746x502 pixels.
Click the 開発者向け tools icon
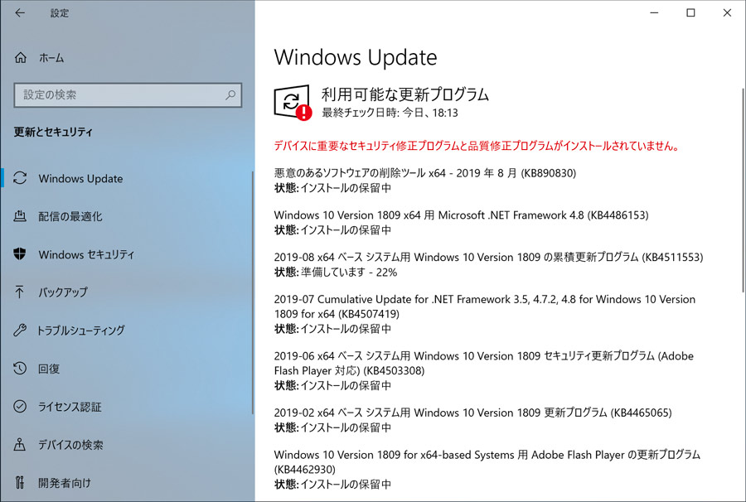20,482
